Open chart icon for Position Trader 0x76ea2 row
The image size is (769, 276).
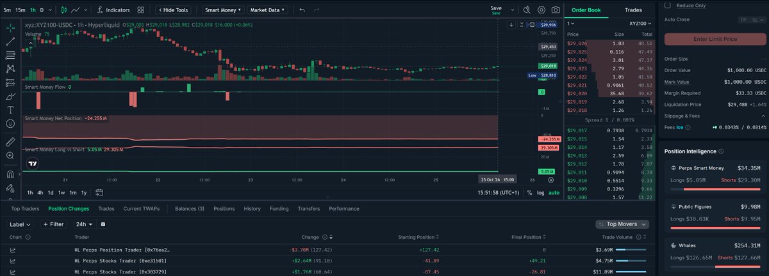click(12, 250)
